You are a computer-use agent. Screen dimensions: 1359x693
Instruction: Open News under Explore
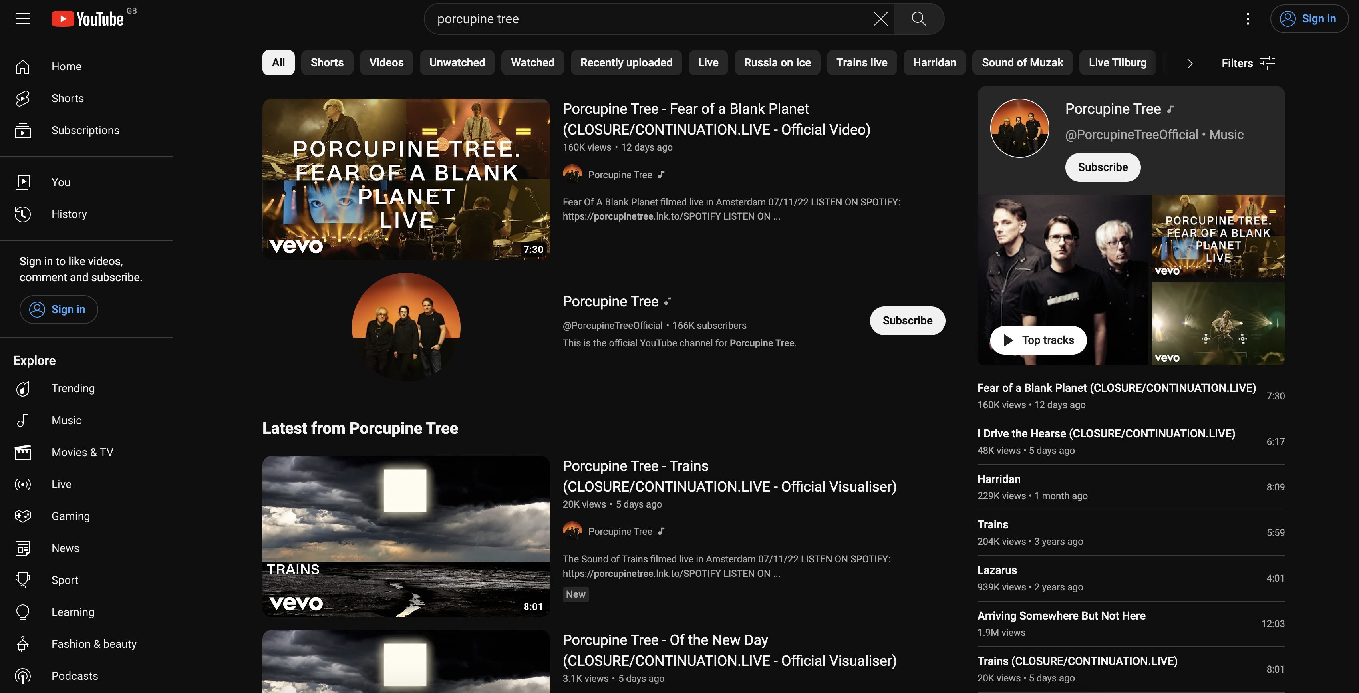87,548
